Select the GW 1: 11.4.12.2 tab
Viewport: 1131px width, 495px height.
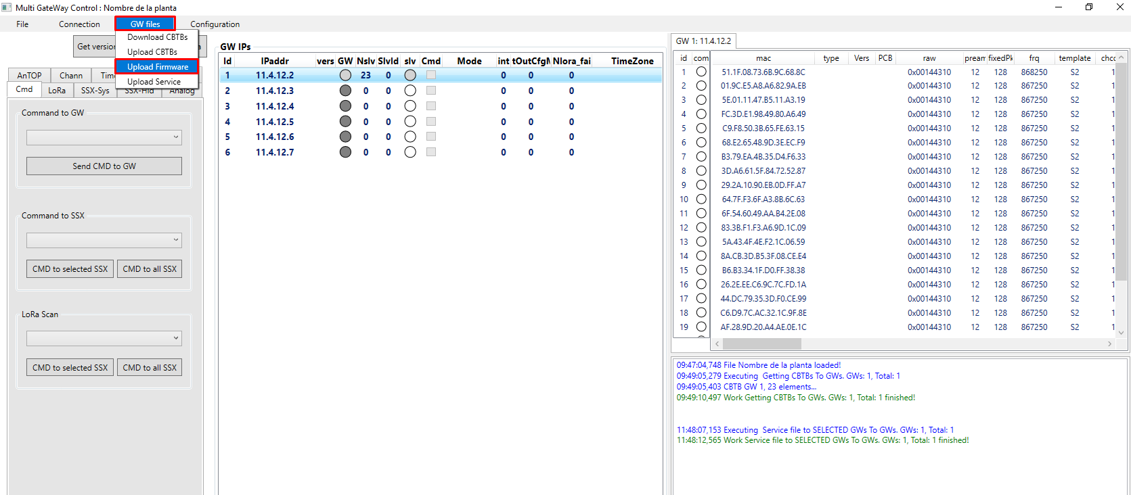[703, 41]
